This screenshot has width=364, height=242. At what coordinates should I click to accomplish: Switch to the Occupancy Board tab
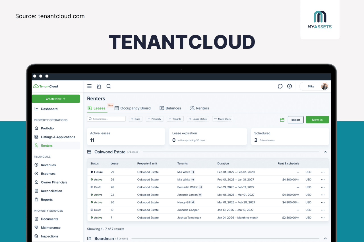tap(133, 108)
